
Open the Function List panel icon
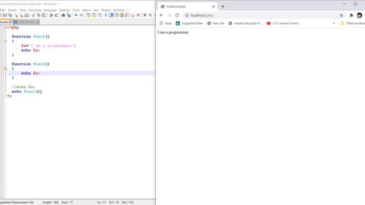127,15
